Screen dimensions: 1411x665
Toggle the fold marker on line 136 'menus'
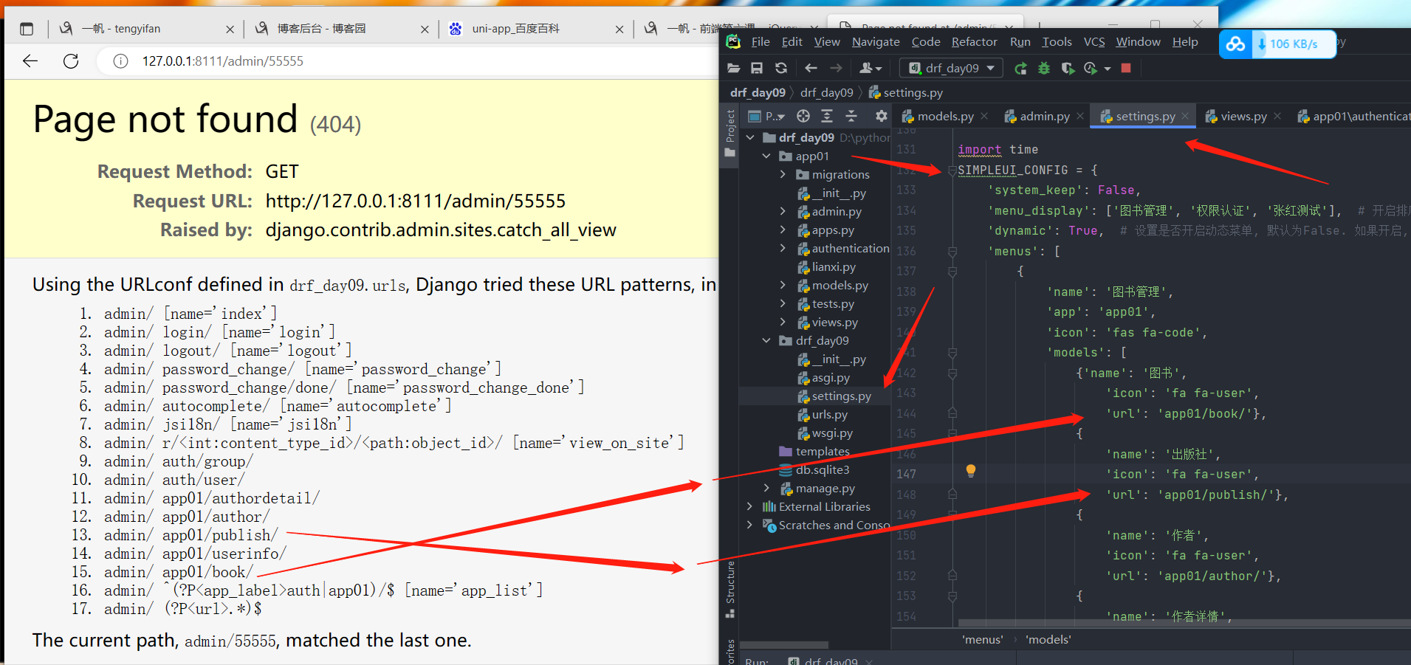952,252
